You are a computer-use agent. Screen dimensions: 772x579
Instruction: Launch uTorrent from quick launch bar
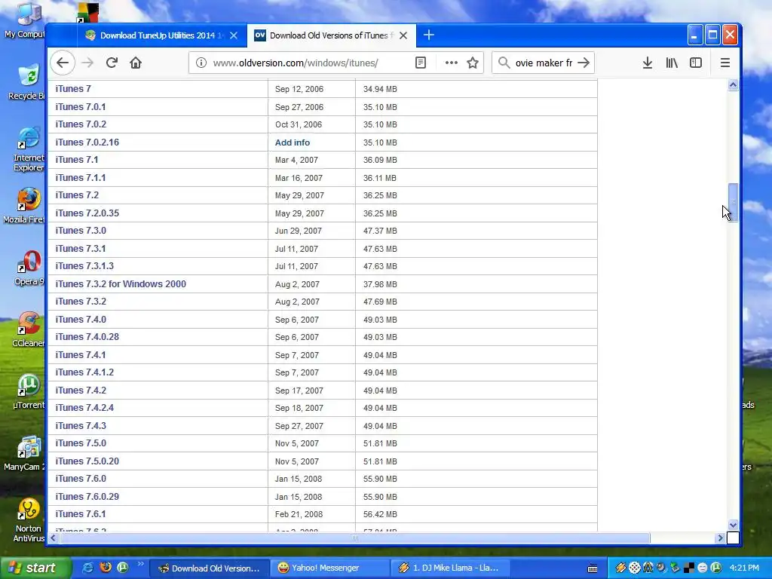(x=123, y=568)
